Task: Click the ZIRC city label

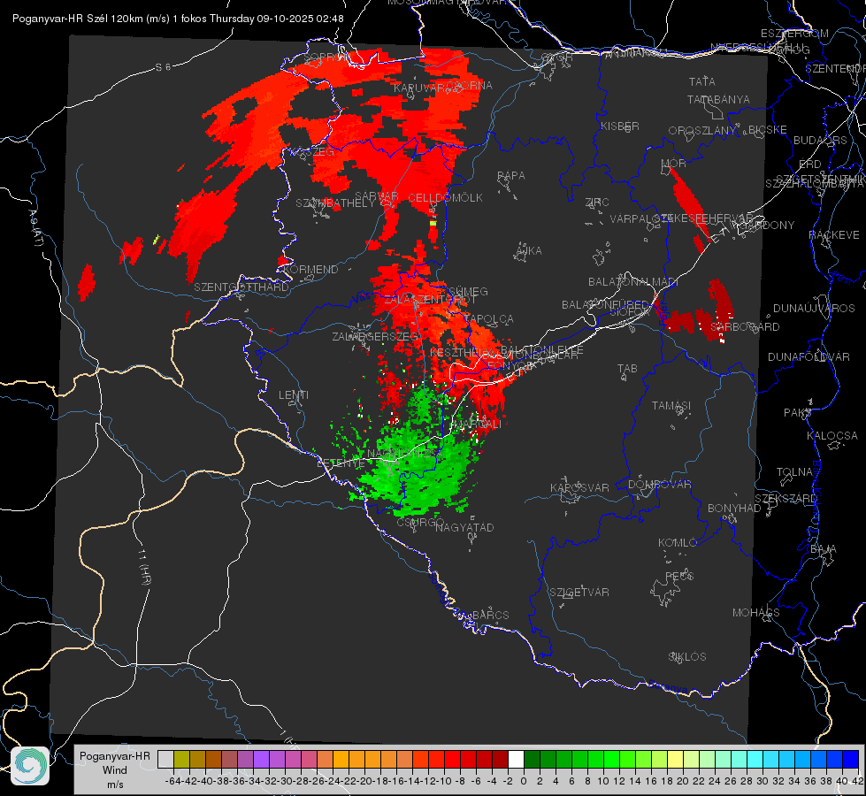Action: [597, 203]
